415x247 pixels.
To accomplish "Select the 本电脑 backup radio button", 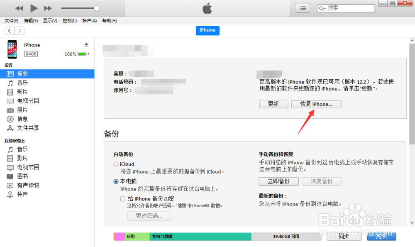I will [116, 181].
